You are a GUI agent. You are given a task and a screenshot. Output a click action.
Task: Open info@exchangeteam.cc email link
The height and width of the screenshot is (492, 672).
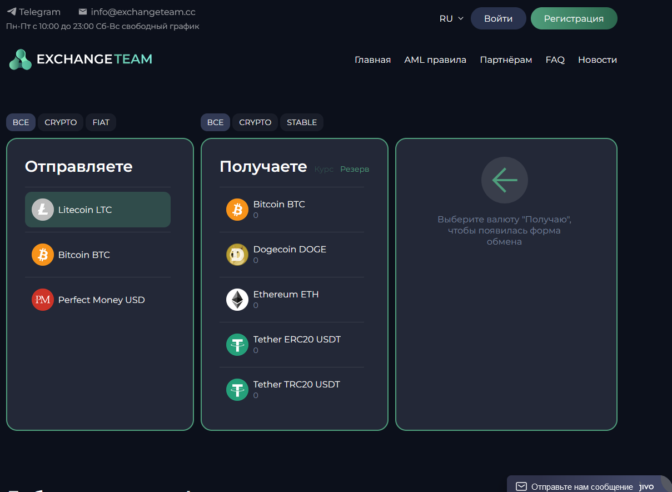coord(143,12)
